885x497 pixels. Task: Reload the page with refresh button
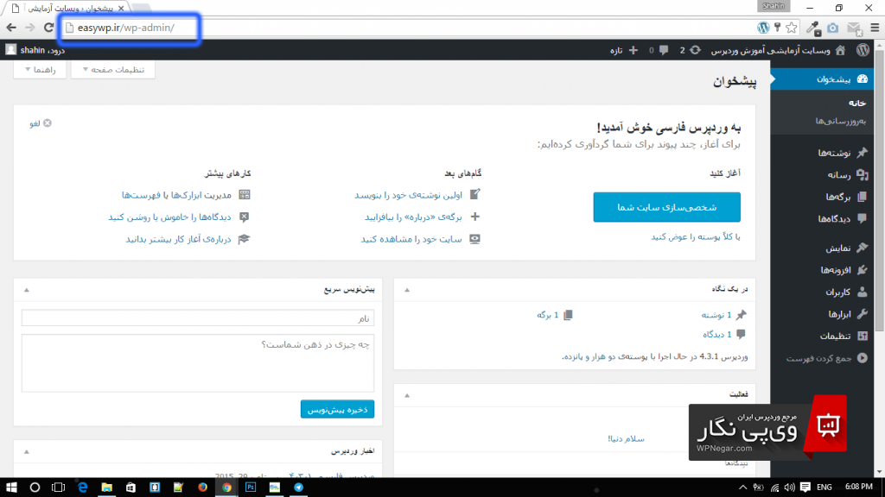(x=49, y=28)
